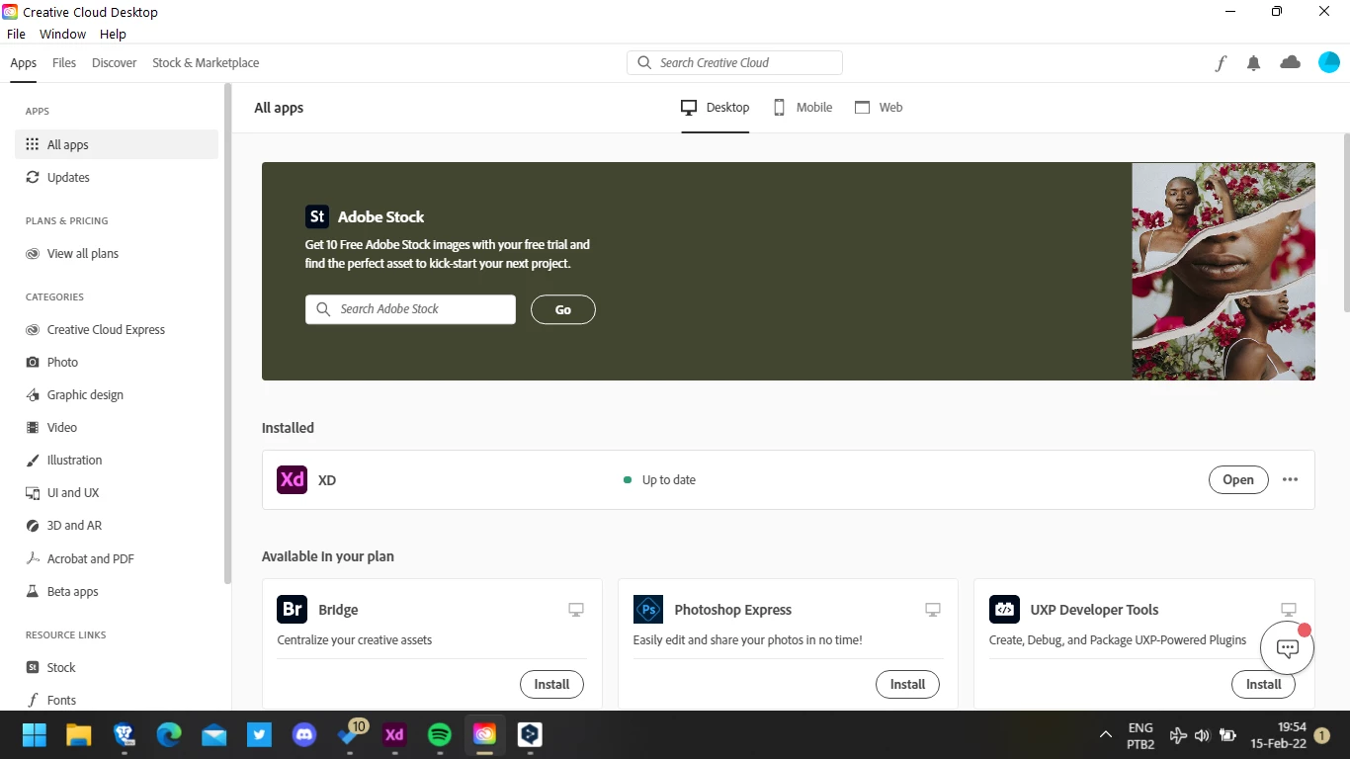The width and height of the screenshot is (1350, 759).
Task: Click the UXP Developer Tools icon
Action: (1004, 609)
